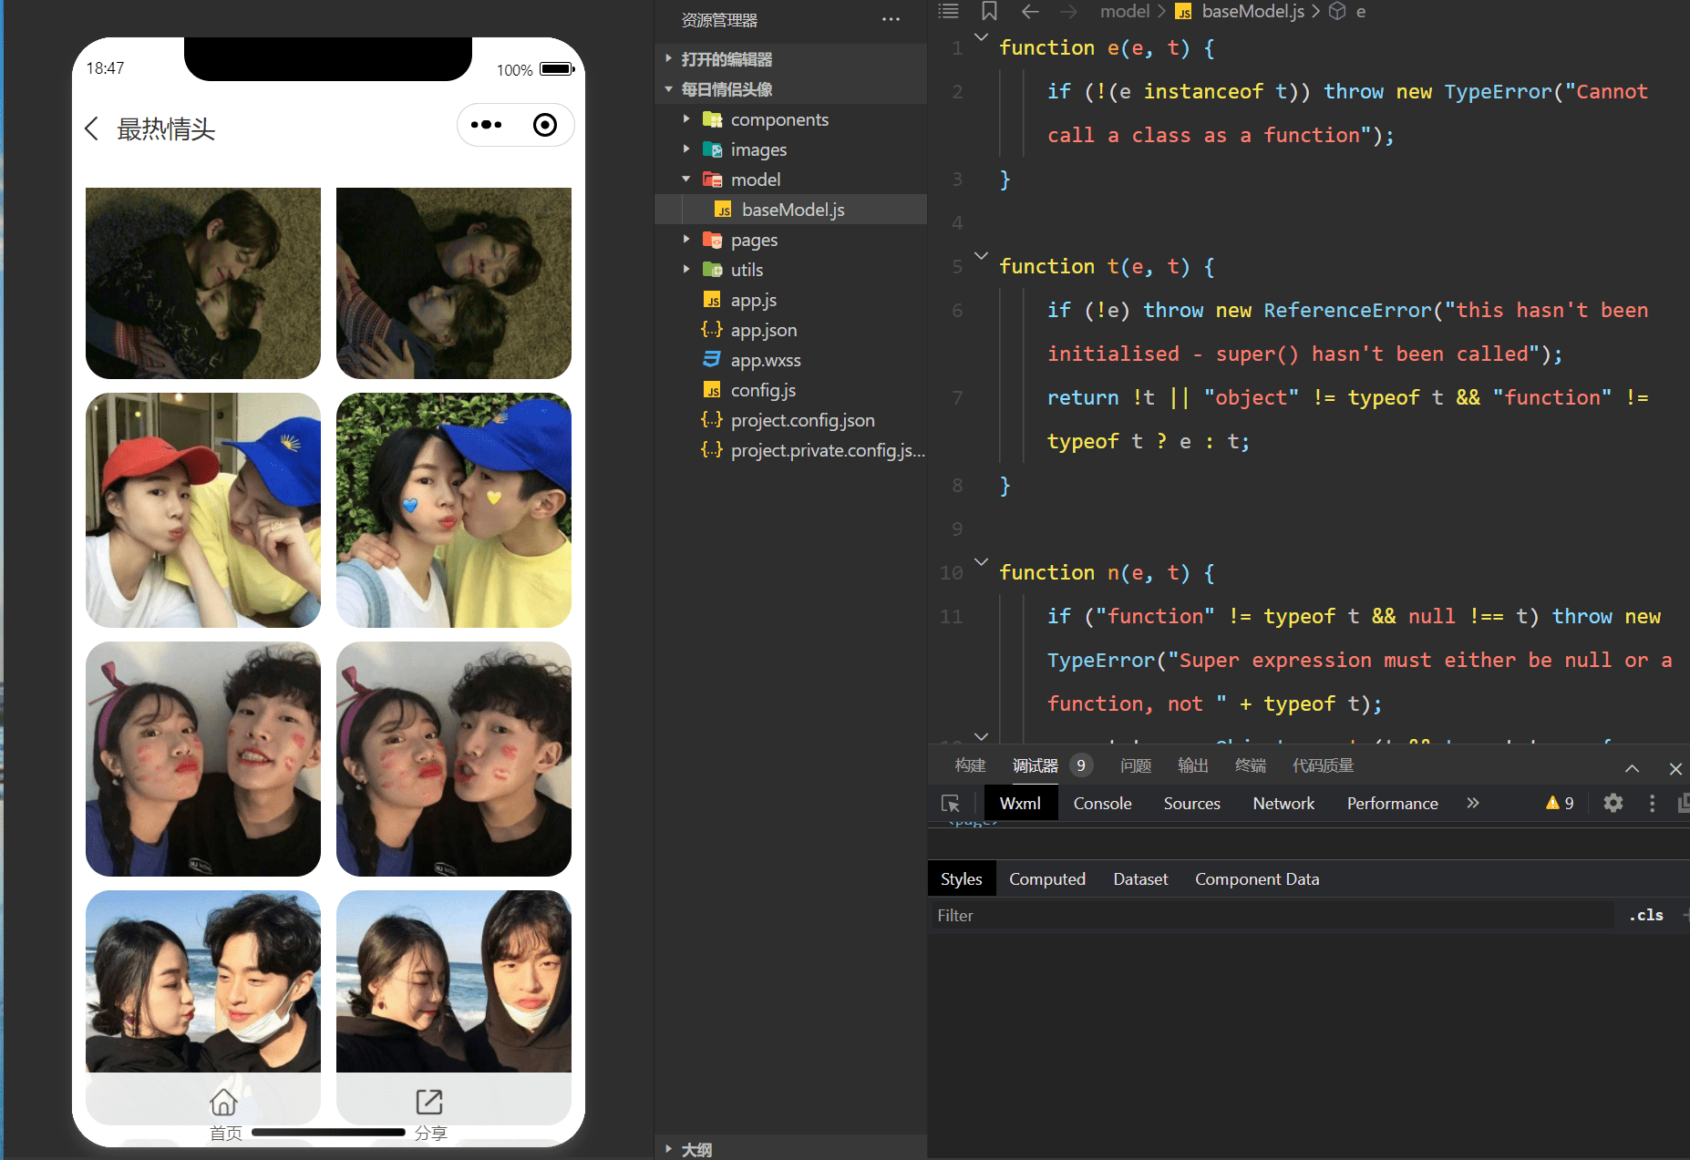Close the debugger panel with the X
The width and height of the screenshot is (1690, 1160).
tap(1675, 768)
